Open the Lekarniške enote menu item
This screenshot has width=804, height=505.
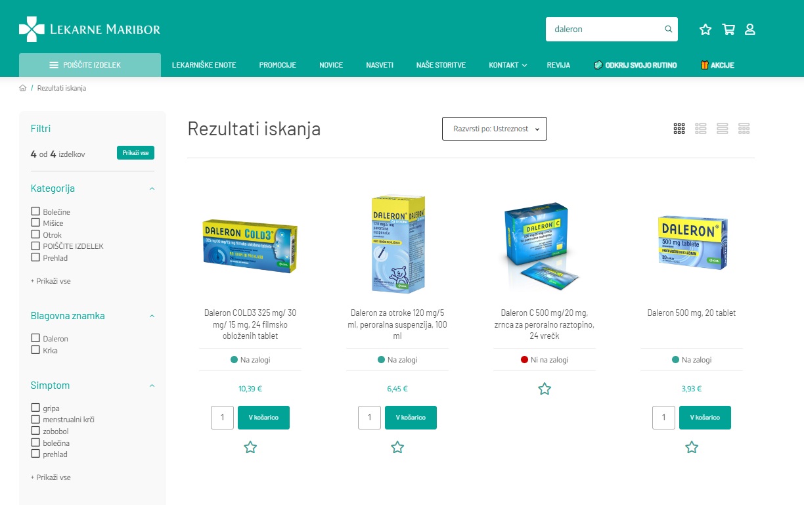tap(204, 65)
